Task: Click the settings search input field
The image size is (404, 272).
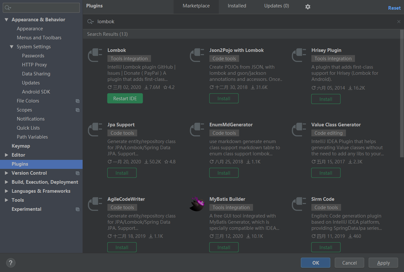Action: tap(41, 7)
